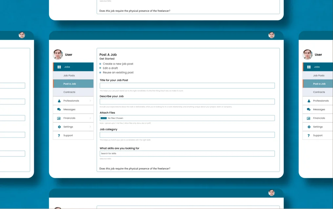The image size is (333, 209).
Task: Click the Financials chart icon in center window
Action: pos(59,118)
